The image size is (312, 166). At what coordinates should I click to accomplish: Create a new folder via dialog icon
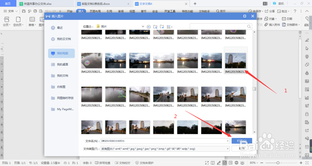162,26
